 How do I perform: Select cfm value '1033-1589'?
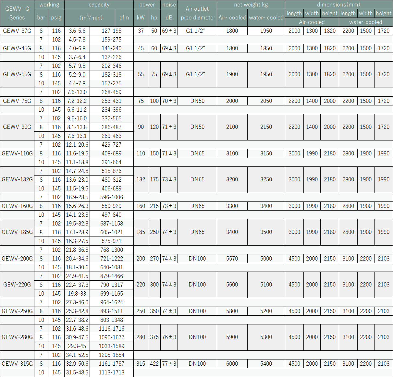112,346
